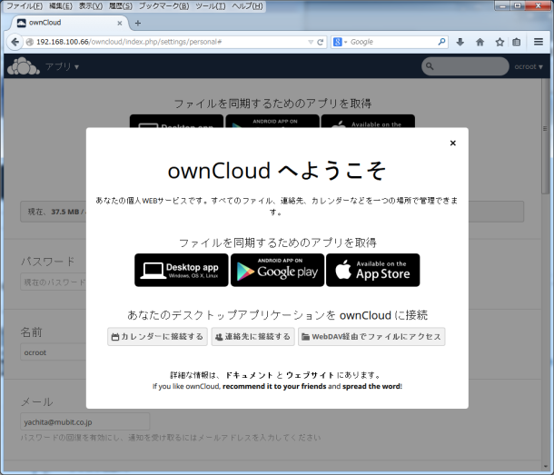Open the ブックマーク(B) menu
Screen dimensions: 554x475
163,6
